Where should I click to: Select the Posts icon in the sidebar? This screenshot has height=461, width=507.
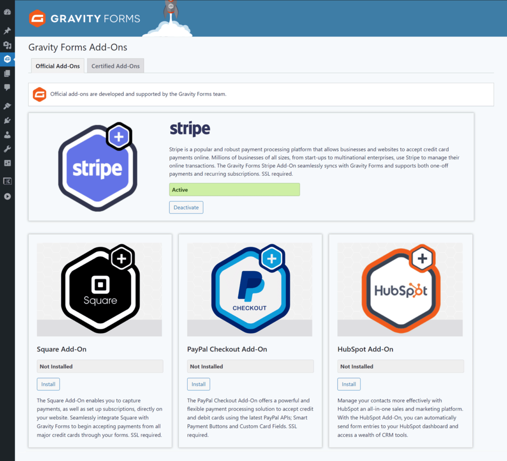click(x=7, y=30)
